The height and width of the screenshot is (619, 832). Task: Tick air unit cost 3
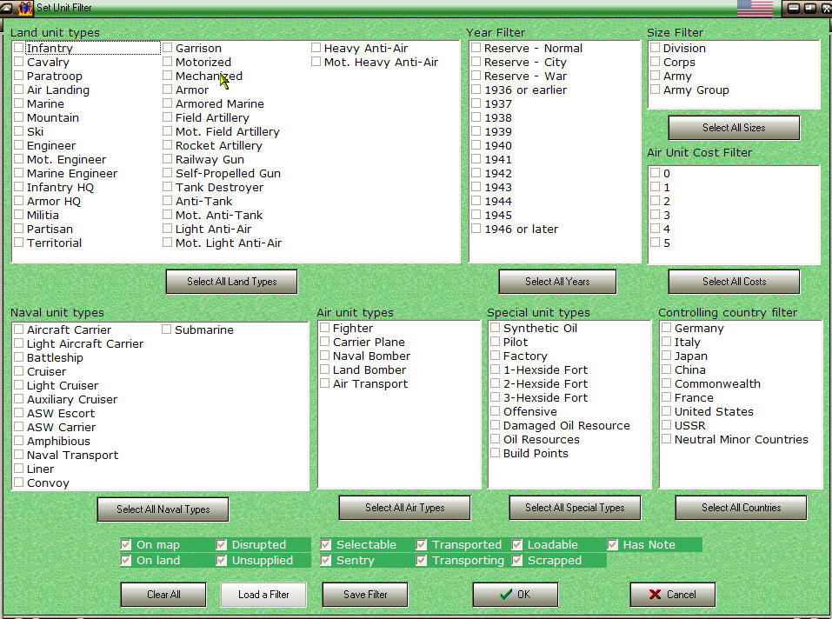[x=656, y=215]
